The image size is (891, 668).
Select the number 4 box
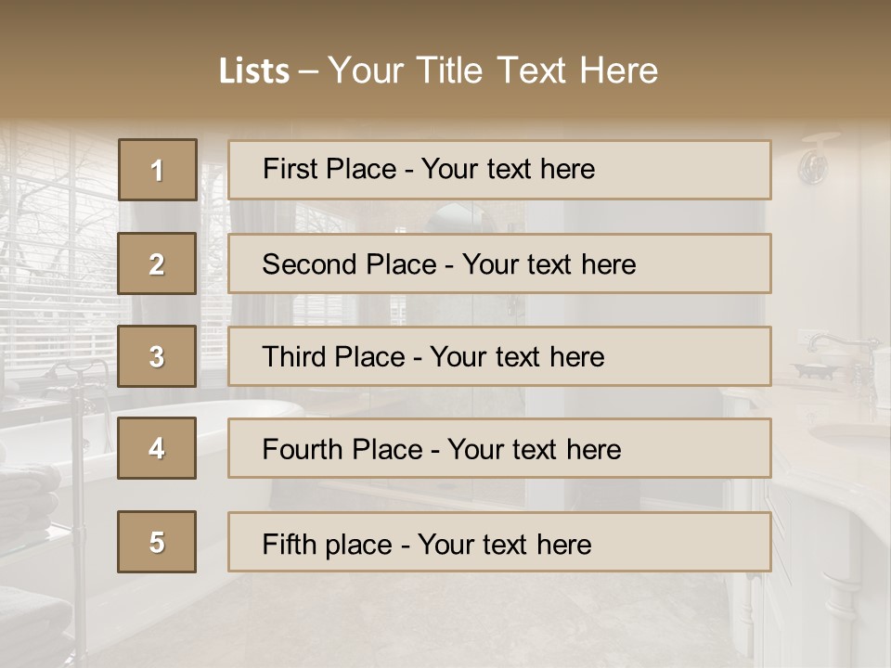point(157,448)
